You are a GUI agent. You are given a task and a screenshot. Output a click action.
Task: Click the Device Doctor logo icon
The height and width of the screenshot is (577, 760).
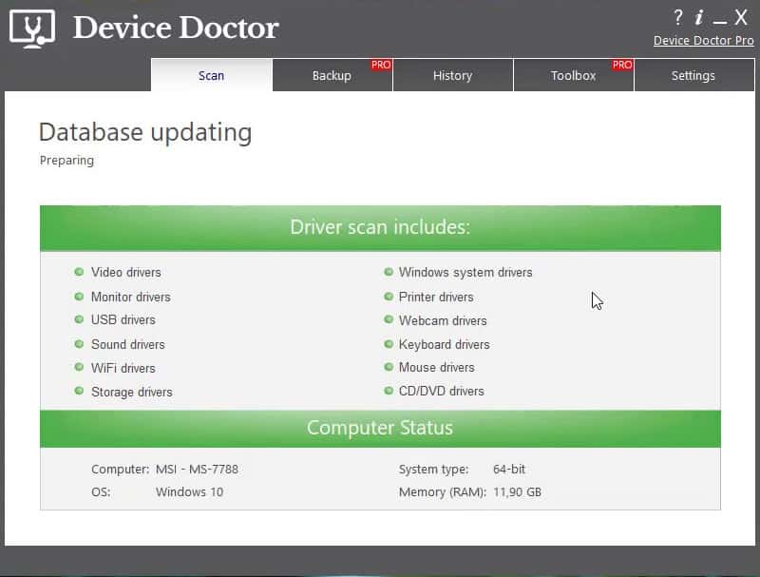pos(32,29)
